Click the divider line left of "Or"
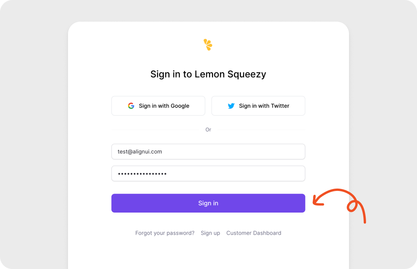This screenshot has height=269, width=417. pyautogui.click(x=154, y=130)
